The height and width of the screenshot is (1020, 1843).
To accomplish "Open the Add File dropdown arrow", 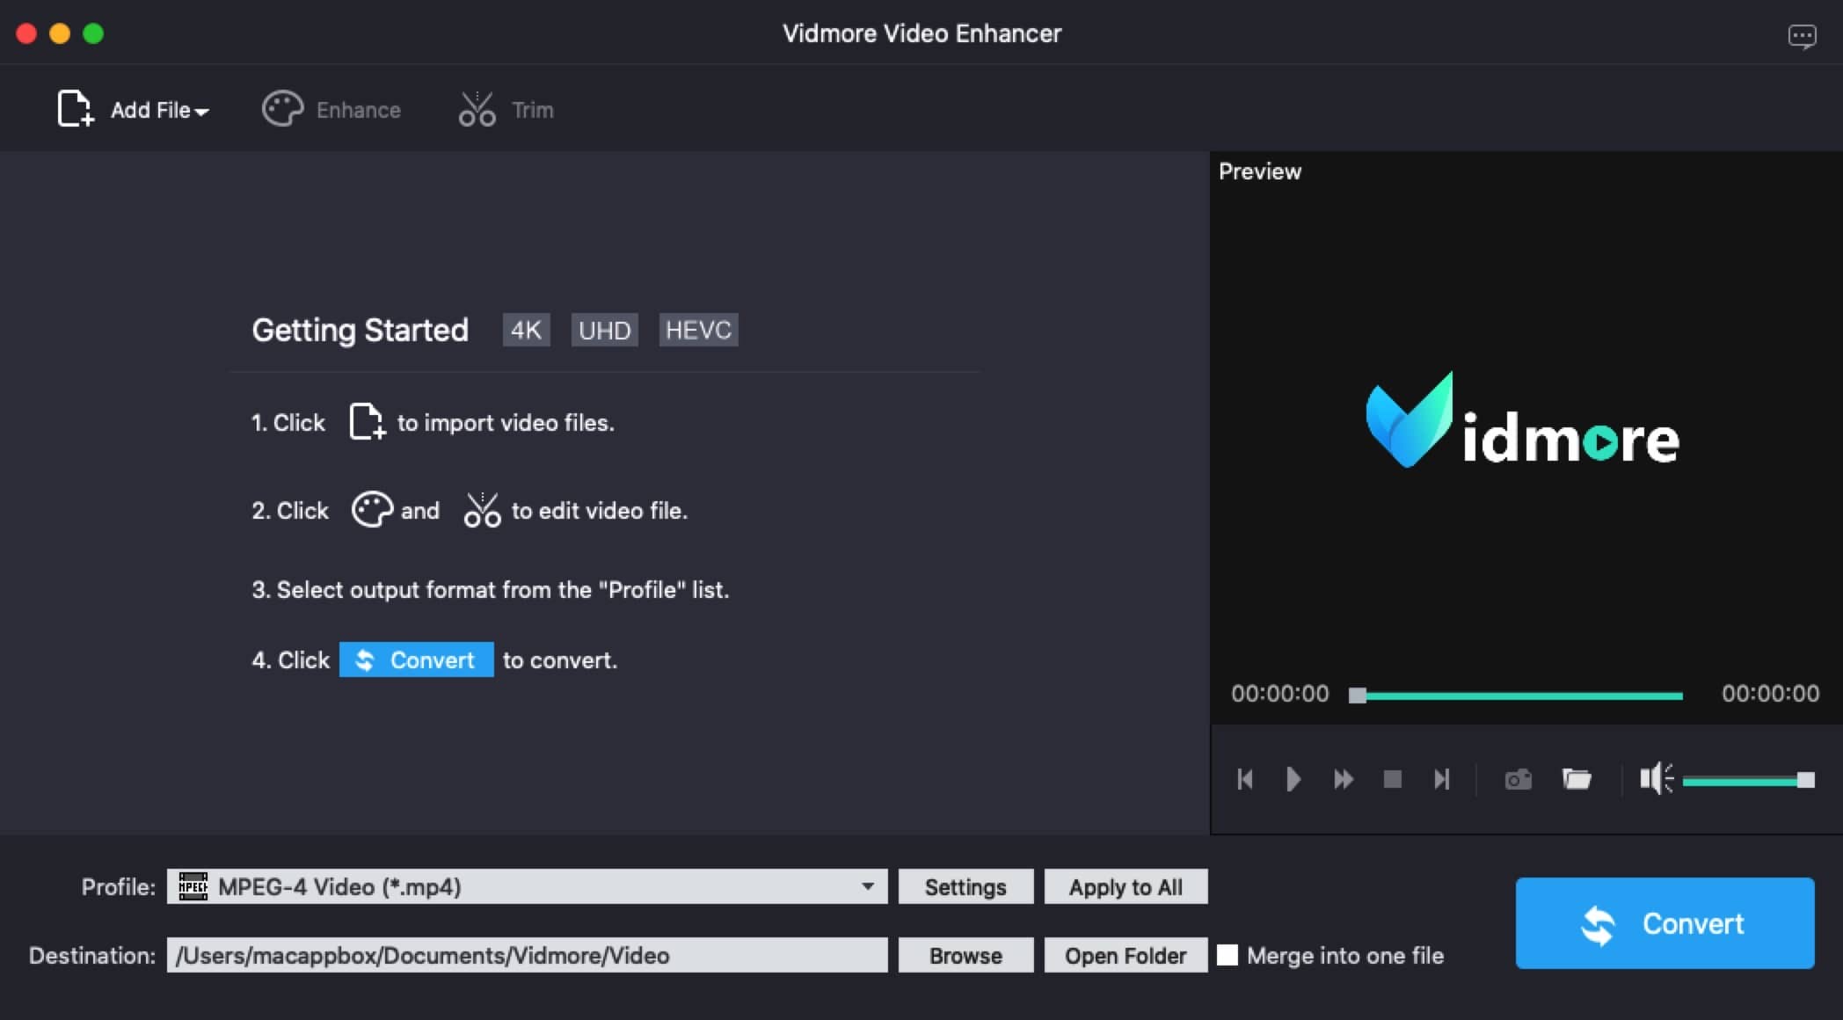I will tap(201, 112).
